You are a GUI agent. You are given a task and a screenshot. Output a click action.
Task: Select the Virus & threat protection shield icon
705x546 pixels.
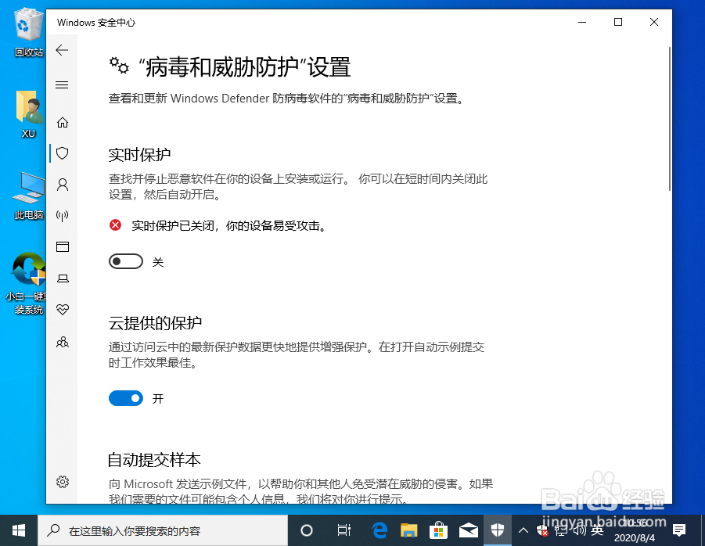[x=63, y=153]
